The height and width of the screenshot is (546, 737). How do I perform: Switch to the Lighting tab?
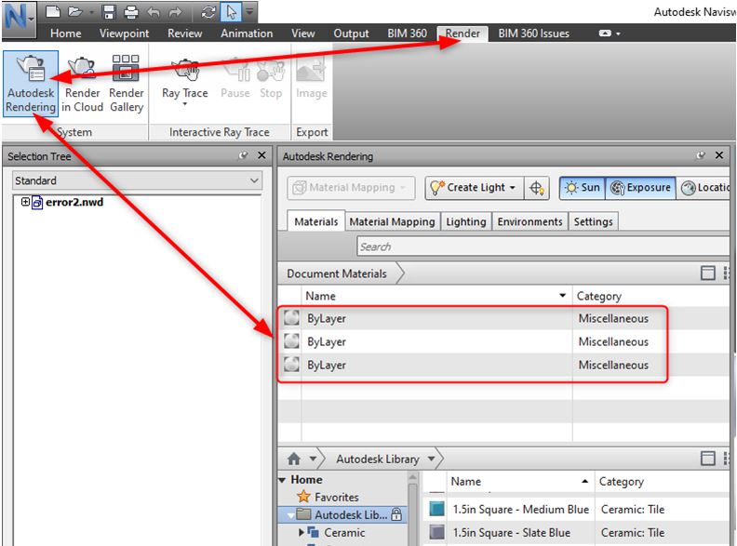pos(466,221)
